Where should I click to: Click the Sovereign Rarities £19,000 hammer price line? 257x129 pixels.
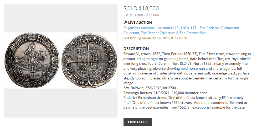165,93
